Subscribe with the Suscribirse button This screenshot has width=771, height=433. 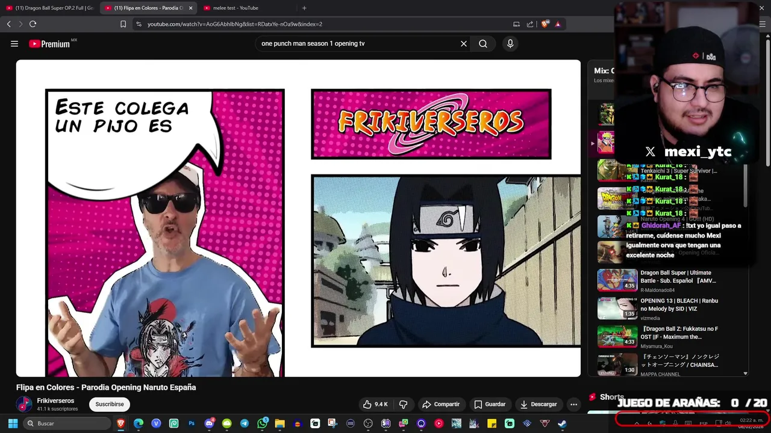[x=109, y=404]
